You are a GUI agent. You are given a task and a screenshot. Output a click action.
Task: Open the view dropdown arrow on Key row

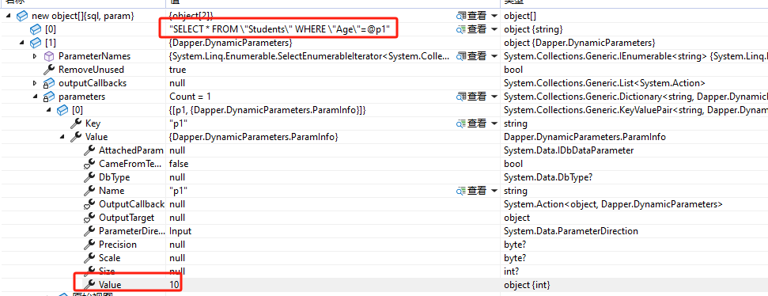[494, 124]
